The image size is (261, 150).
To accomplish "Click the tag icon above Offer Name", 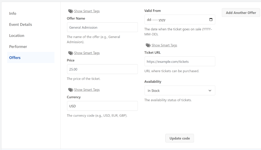I will [71, 11].
